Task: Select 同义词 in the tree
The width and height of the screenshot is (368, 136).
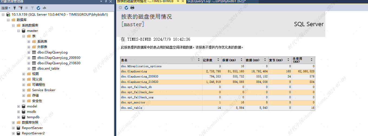Action: (x=37, y=79)
